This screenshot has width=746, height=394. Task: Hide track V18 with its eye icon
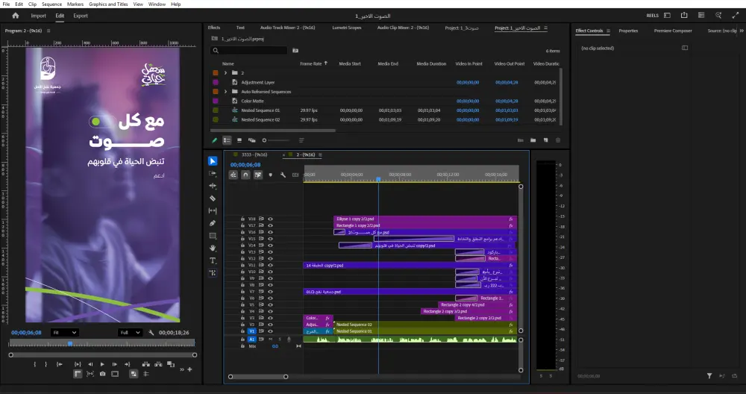coord(271,219)
